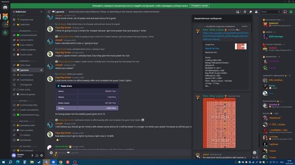Open Discord home direct messages
This screenshot has height=165, width=295.
coord(5,7)
